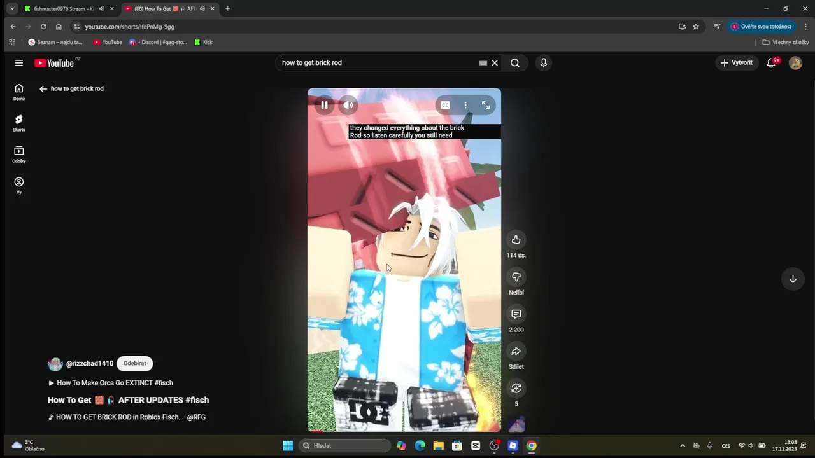Open the @rizzchad1410 channel
815x458 pixels.
[x=90, y=364]
